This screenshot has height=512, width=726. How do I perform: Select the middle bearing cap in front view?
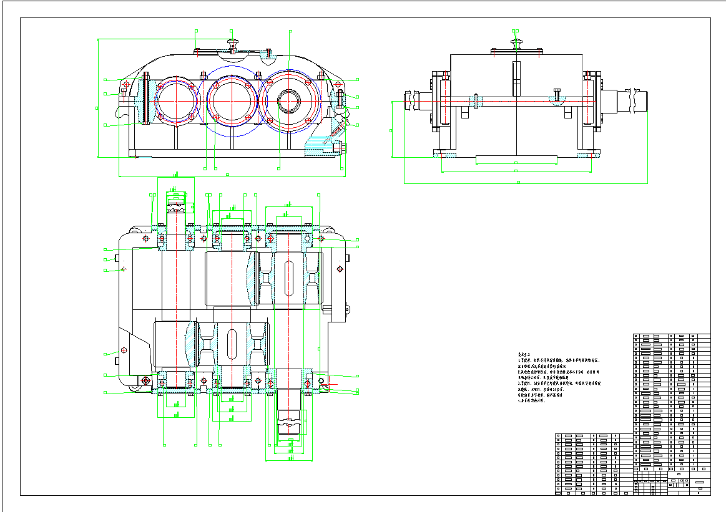point(232,100)
